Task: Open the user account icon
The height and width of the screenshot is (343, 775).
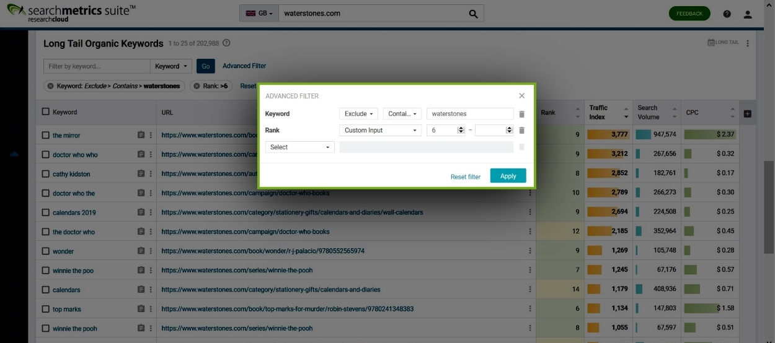Action: tap(748, 14)
